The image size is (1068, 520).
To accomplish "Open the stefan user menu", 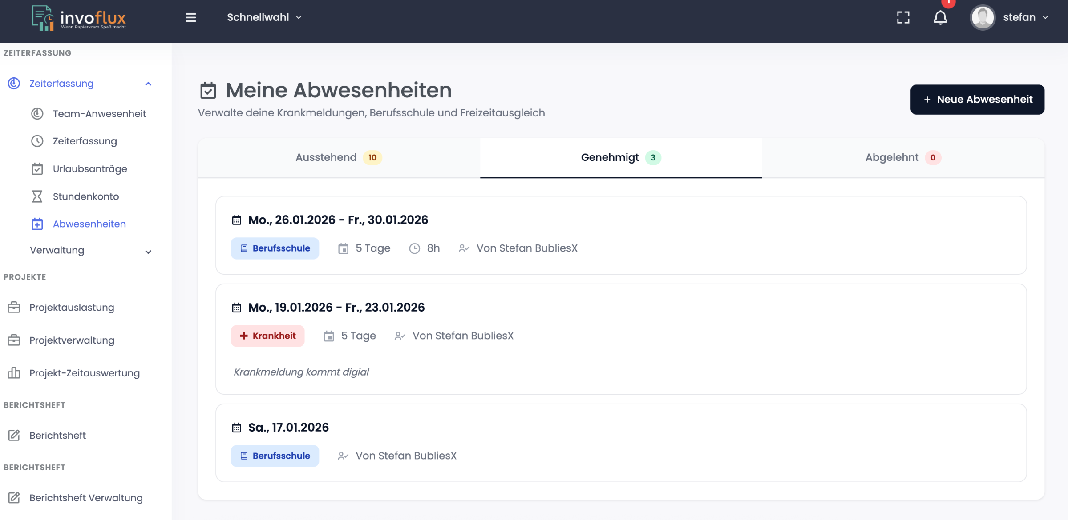I will click(1019, 17).
